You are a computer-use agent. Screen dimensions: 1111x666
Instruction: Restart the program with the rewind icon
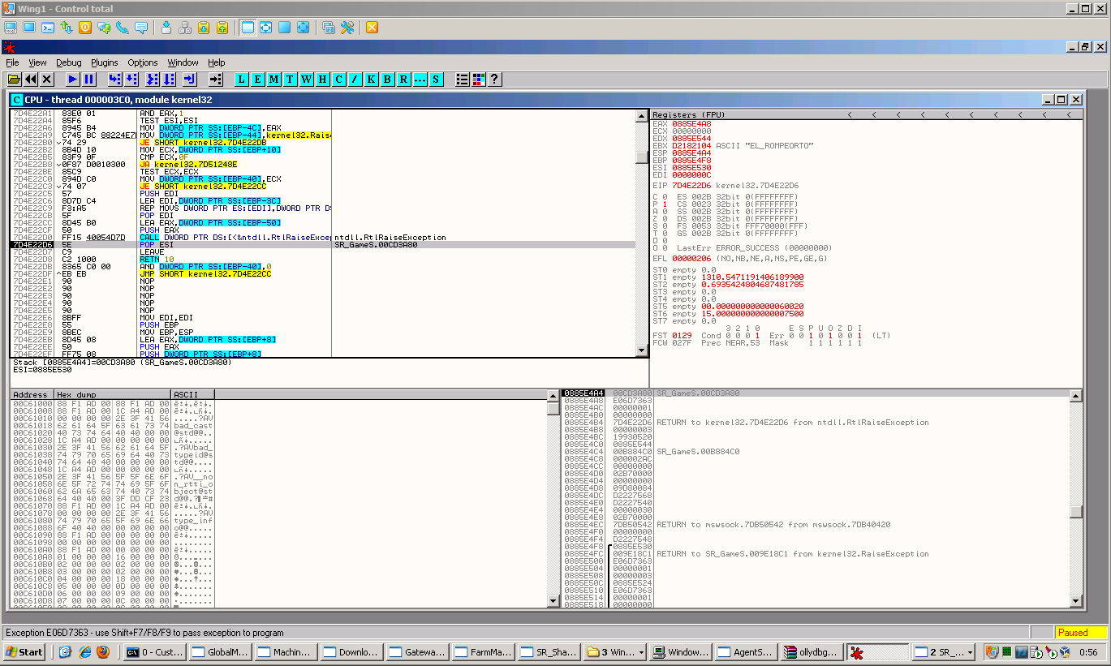pyautogui.click(x=31, y=79)
